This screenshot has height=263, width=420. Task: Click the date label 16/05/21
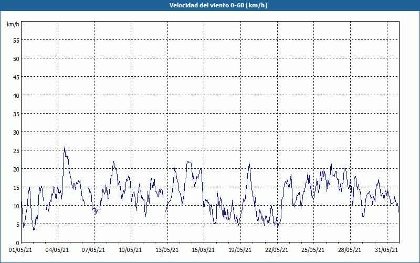(203, 250)
